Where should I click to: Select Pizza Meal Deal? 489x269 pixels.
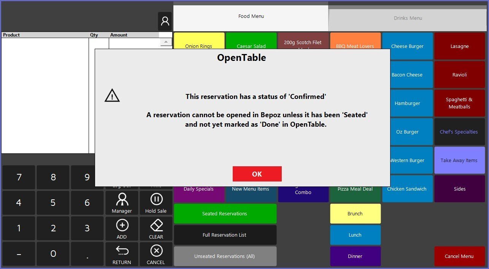pos(355,194)
